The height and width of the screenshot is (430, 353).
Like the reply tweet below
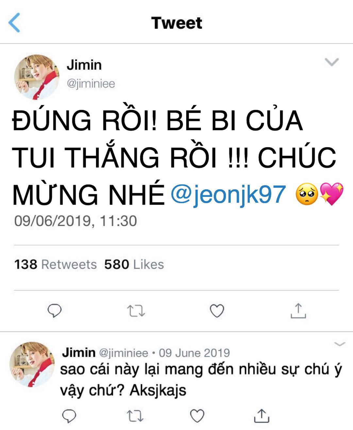coord(197,416)
